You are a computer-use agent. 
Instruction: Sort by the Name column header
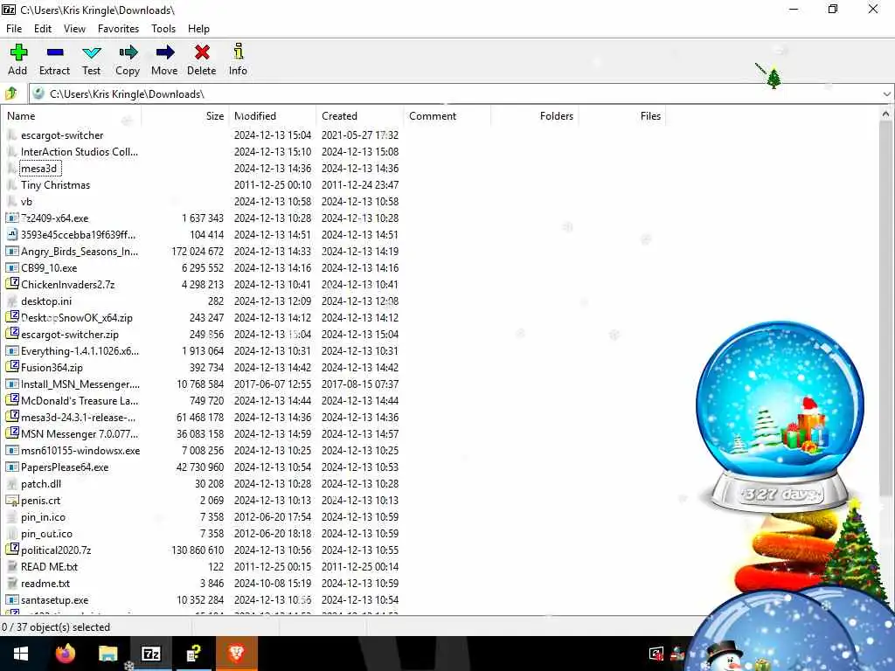click(72, 116)
